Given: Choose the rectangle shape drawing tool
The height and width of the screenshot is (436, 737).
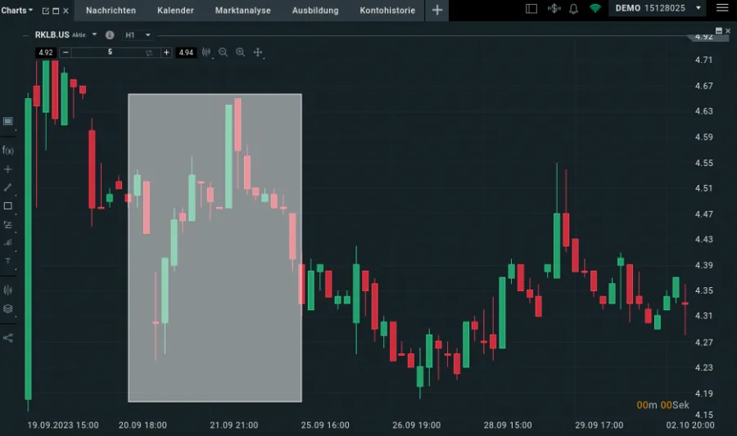Looking at the screenshot, I should point(8,206).
